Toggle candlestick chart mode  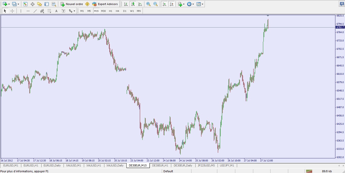[x=133, y=4]
